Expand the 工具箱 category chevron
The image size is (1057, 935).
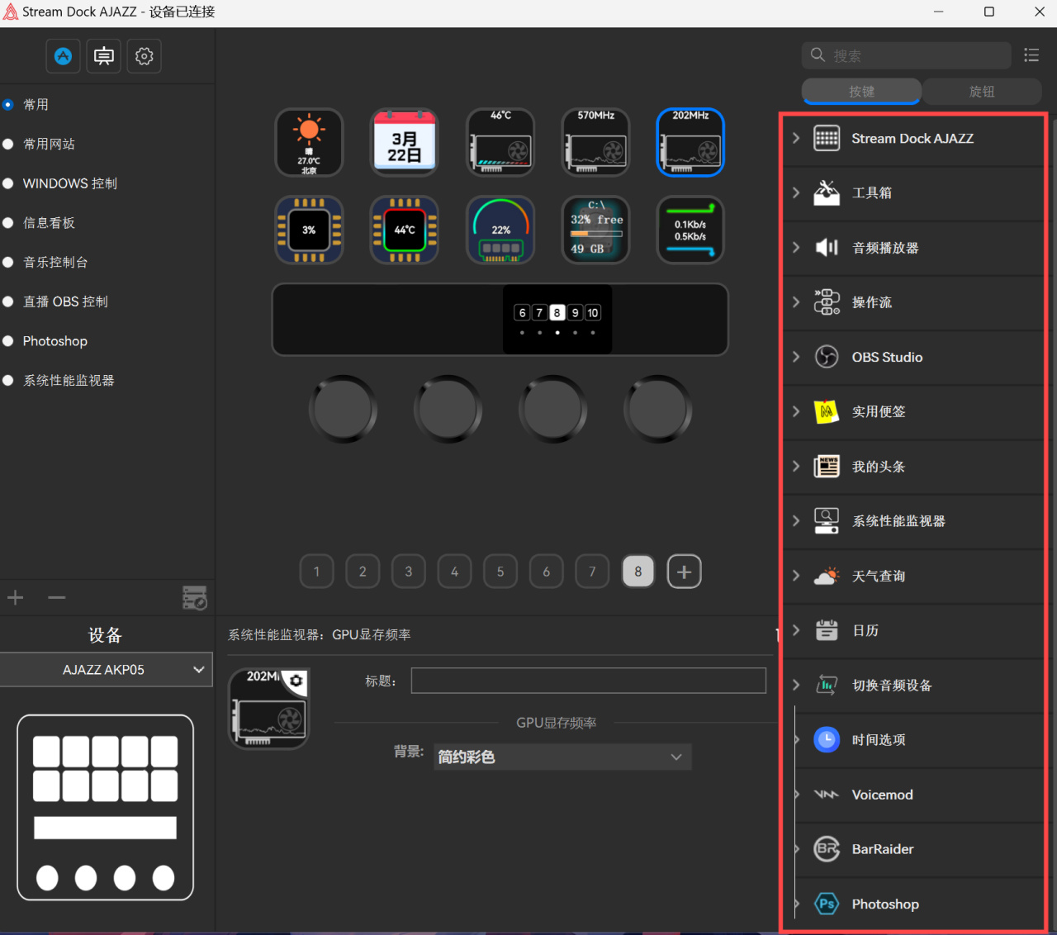[796, 192]
